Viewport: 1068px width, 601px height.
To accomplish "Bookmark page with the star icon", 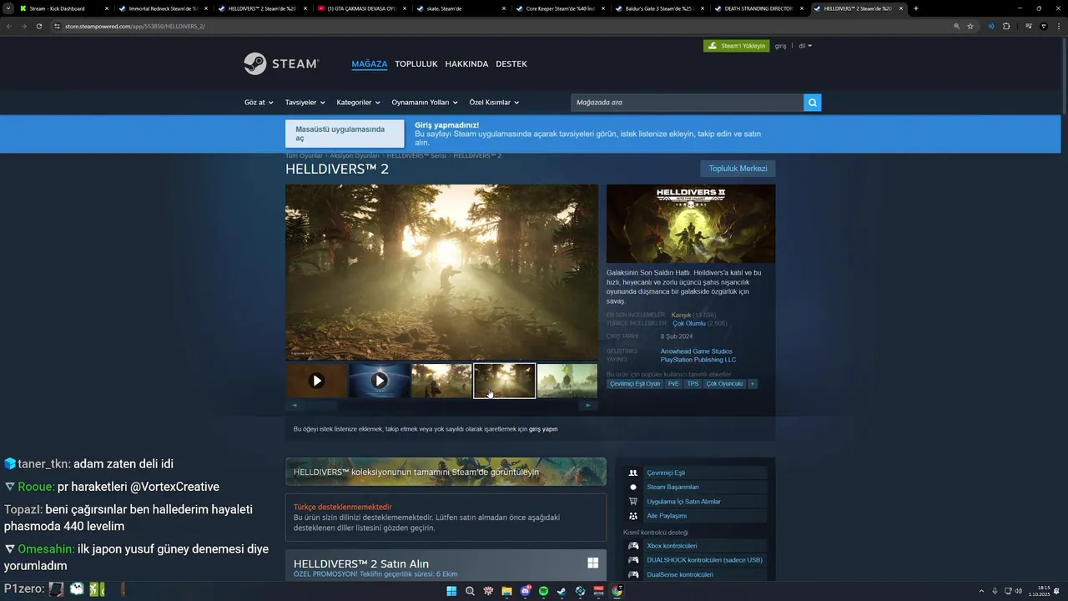I will point(970,26).
